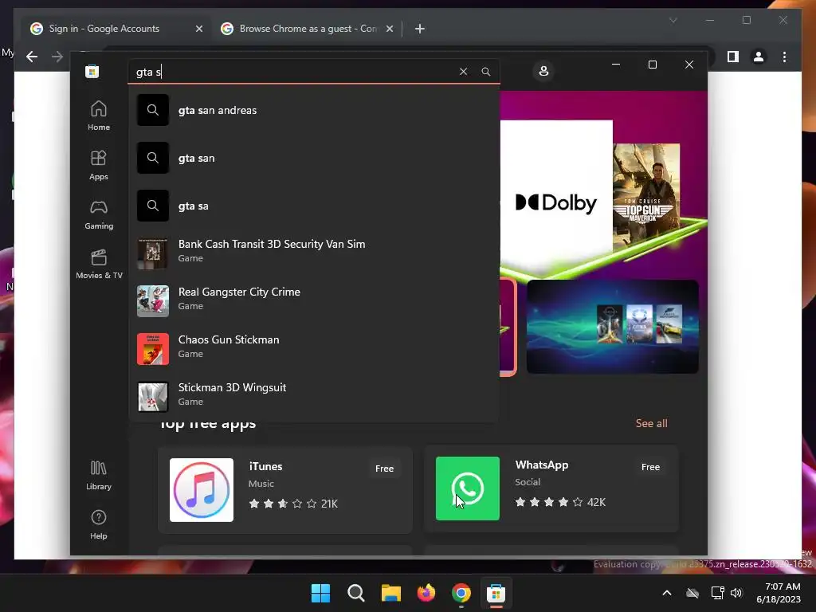Open Firefox from taskbar
The height and width of the screenshot is (612, 816).
(426, 593)
